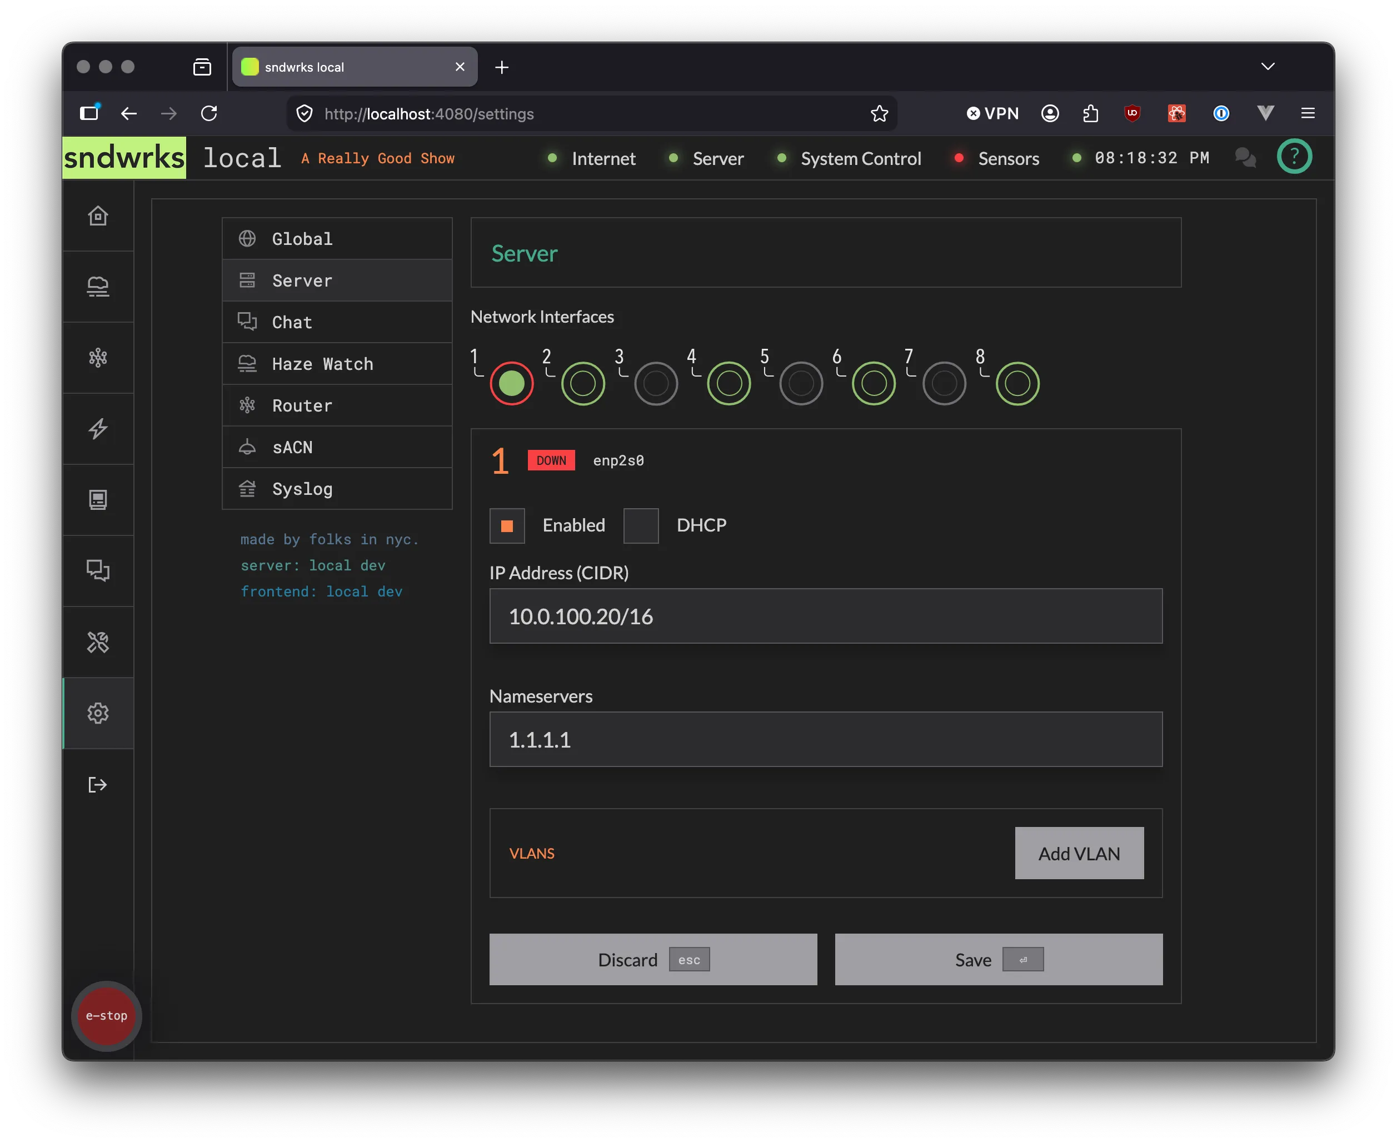This screenshot has height=1143, width=1397.
Task: Focus the browser address bar
Action: 593,114
